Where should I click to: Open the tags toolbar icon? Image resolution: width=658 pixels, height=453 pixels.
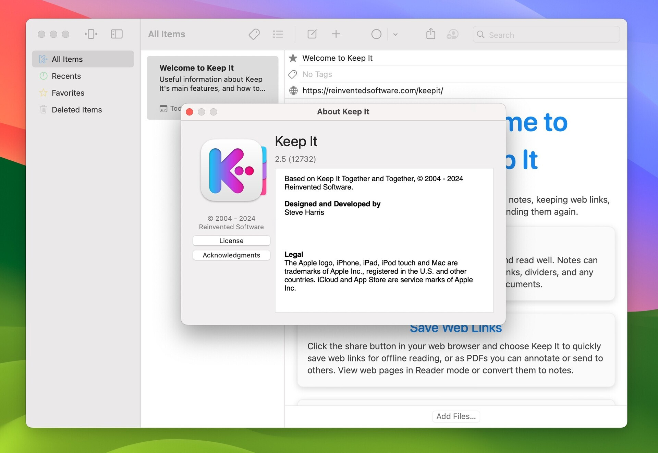[x=254, y=34]
